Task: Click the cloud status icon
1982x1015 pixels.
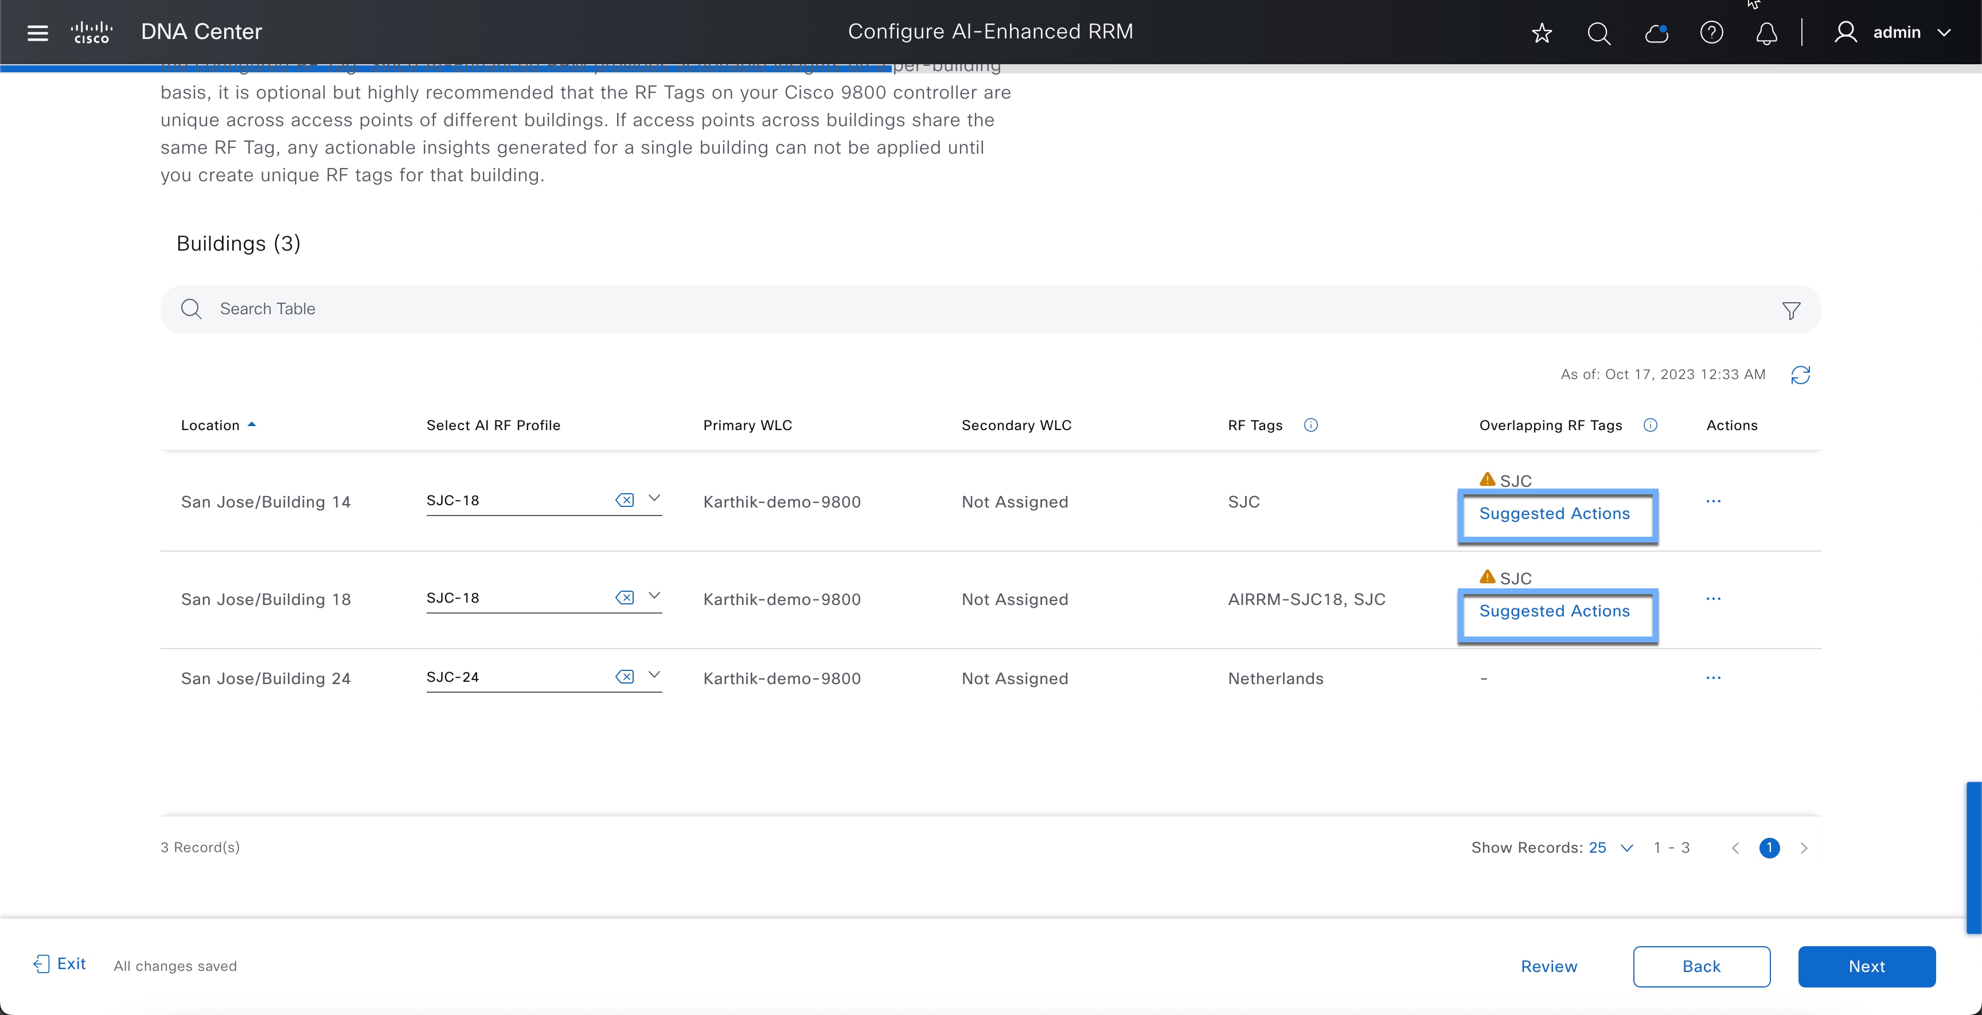Action: pos(1655,32)
